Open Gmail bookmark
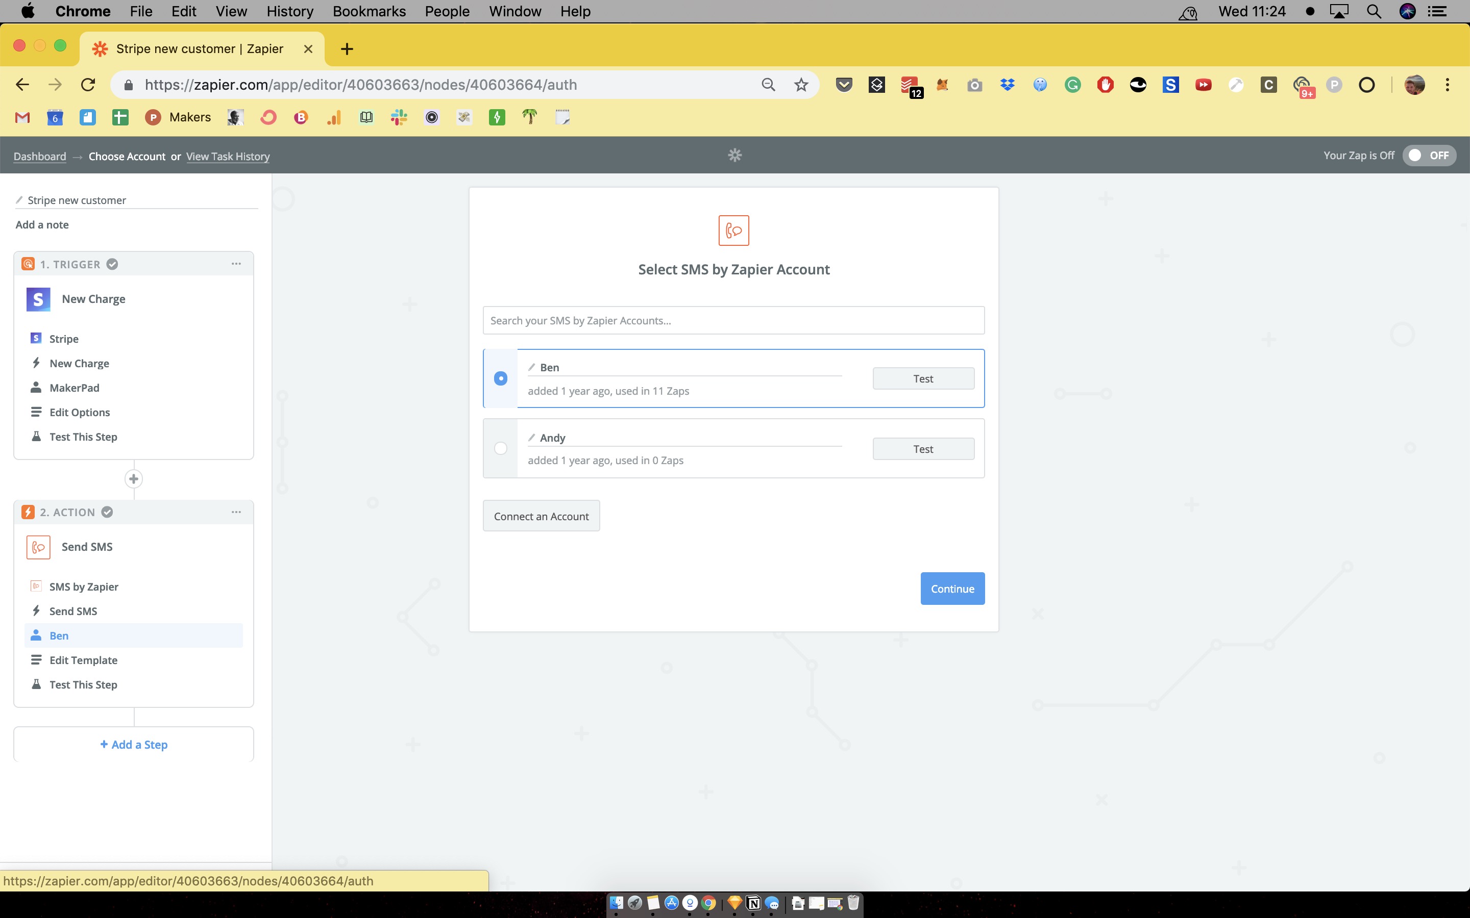This screenshot has width=1470, height=918. click(22, 117)
